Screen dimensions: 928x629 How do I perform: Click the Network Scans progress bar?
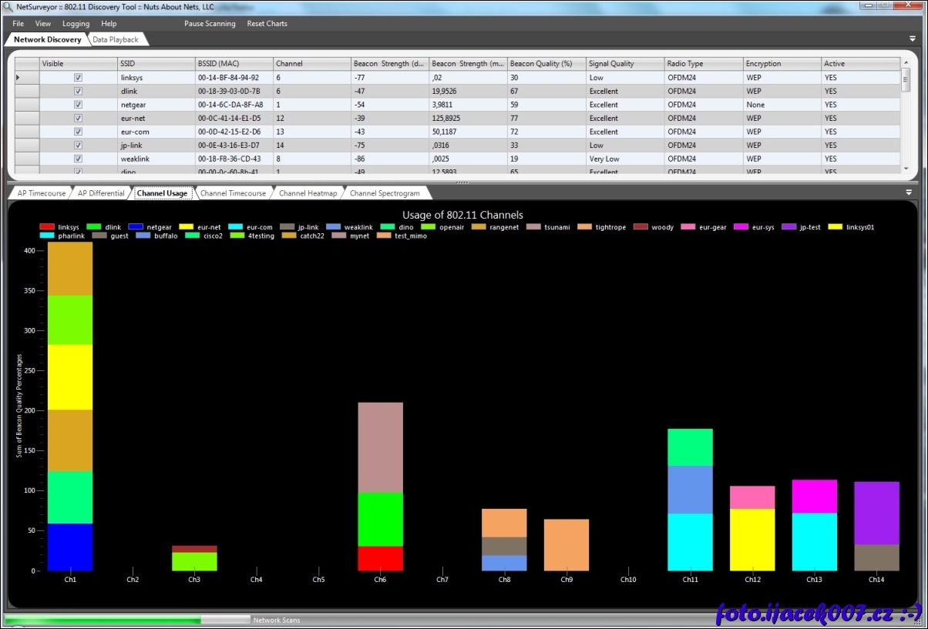(x=127, y=620)
